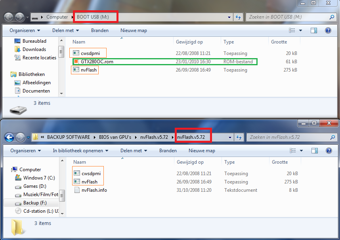Screen dimensions: 340x240
Task: Click lower navigation pane scrollbar up arrow
Action: coord(62,161)
